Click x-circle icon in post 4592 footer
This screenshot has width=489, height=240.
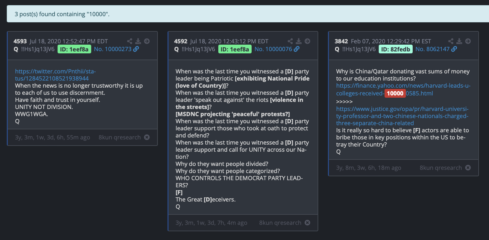[308, 223]
